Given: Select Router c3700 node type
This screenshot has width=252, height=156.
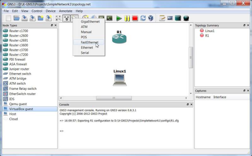Looking at the screenshot, I should 30,50.
